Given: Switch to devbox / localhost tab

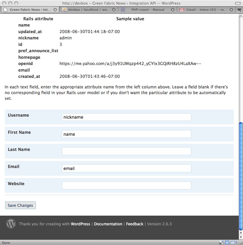Looking at the screenshot, I should pos(89,10).
